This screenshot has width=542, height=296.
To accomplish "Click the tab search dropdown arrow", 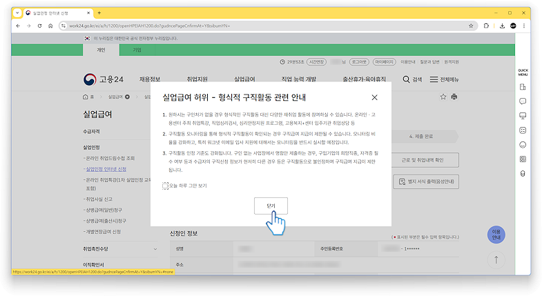I will 17,13.
